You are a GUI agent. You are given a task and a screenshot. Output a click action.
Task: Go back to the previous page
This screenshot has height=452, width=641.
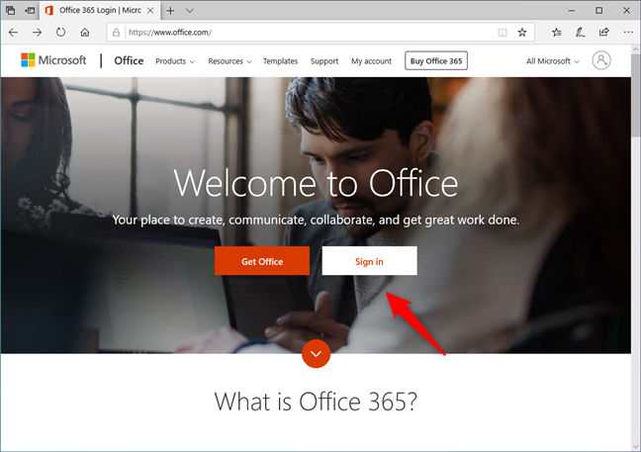(x=14, y=33)
